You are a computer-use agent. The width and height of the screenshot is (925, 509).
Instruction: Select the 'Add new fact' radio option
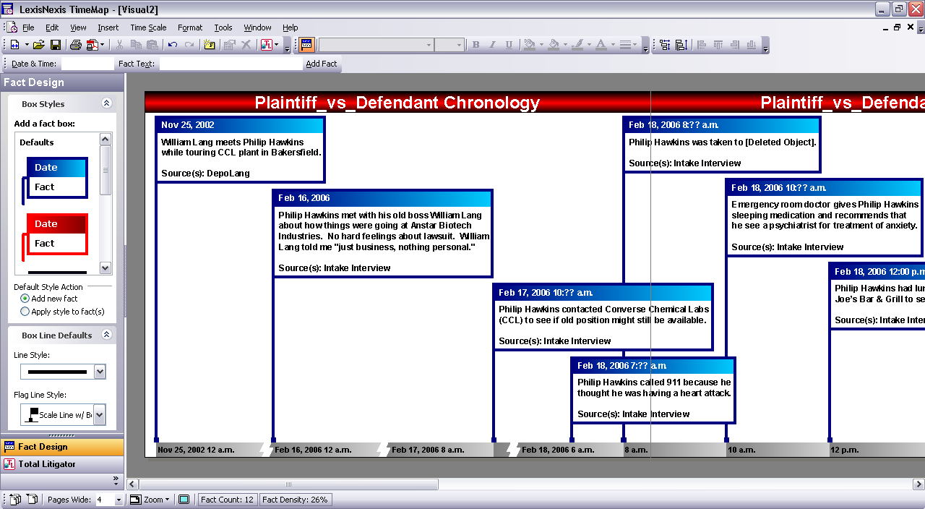click(x=25, y=299)
